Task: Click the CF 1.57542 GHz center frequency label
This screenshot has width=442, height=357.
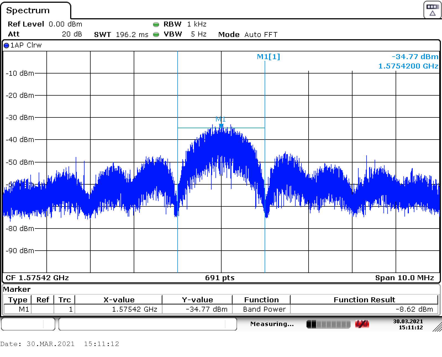Action: click(x=37, y=278)
